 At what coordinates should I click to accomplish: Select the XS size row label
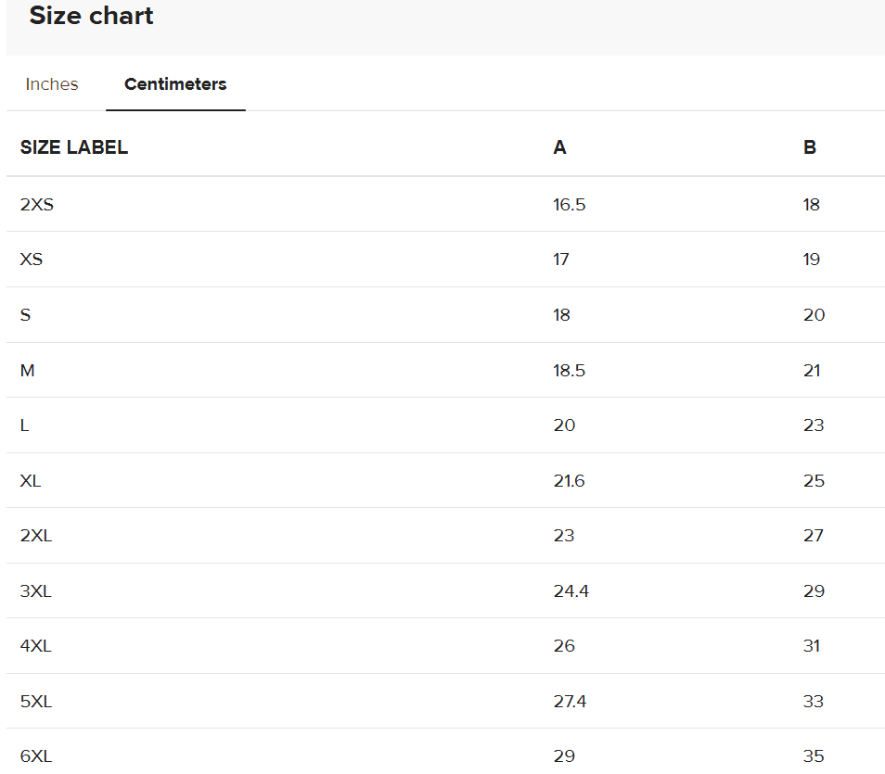pos(32,260)
